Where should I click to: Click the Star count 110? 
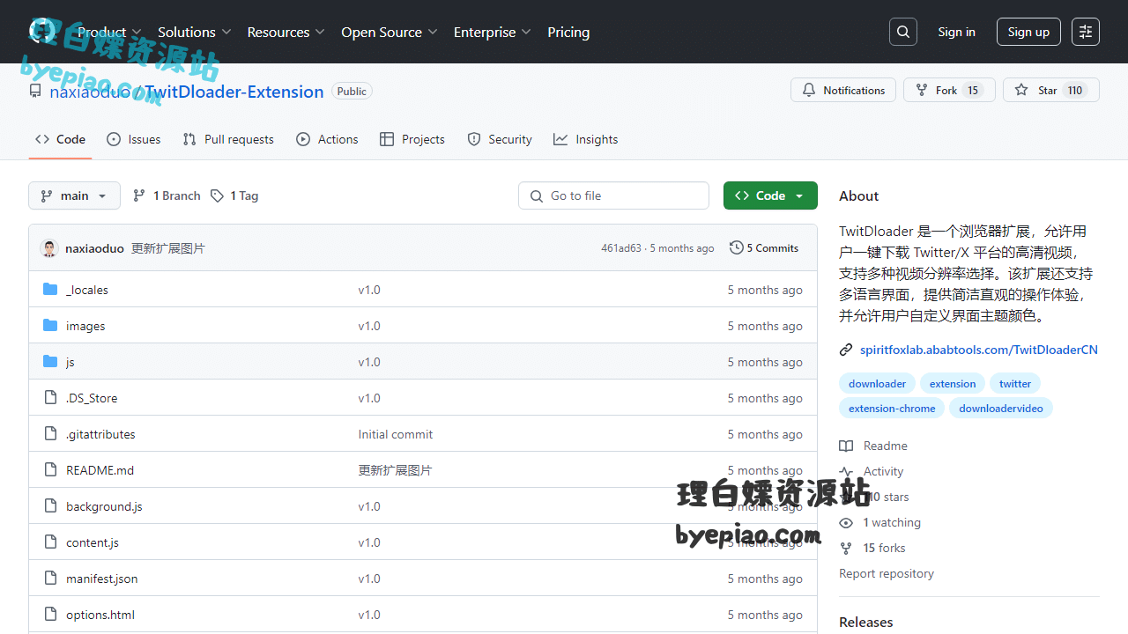pyautogui.click(x=1075, y=90)
